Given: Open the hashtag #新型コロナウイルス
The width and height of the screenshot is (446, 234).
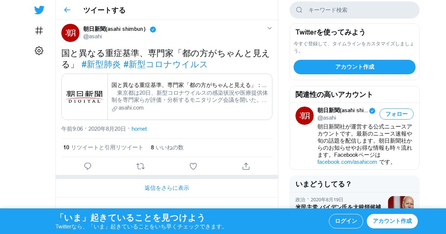Looking at the screenshot, I should 165,64.
